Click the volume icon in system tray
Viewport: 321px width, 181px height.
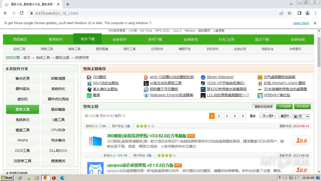285,178
